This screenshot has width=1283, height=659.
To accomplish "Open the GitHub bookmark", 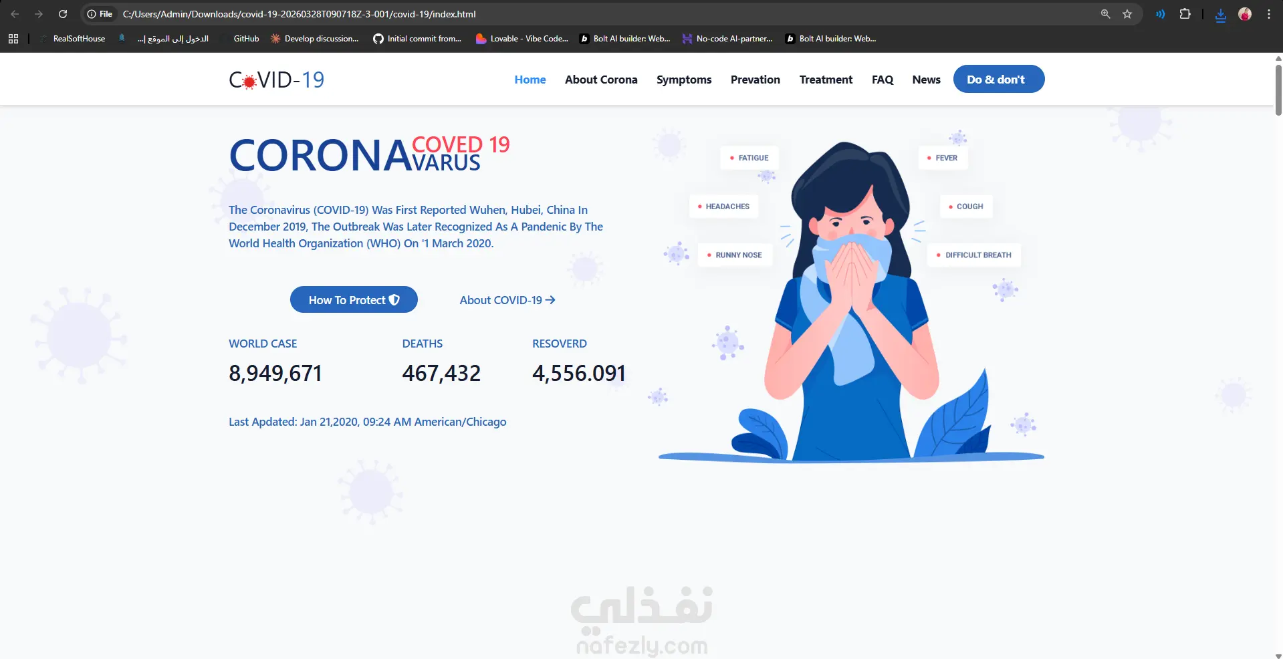I will [x=240, y=39].
